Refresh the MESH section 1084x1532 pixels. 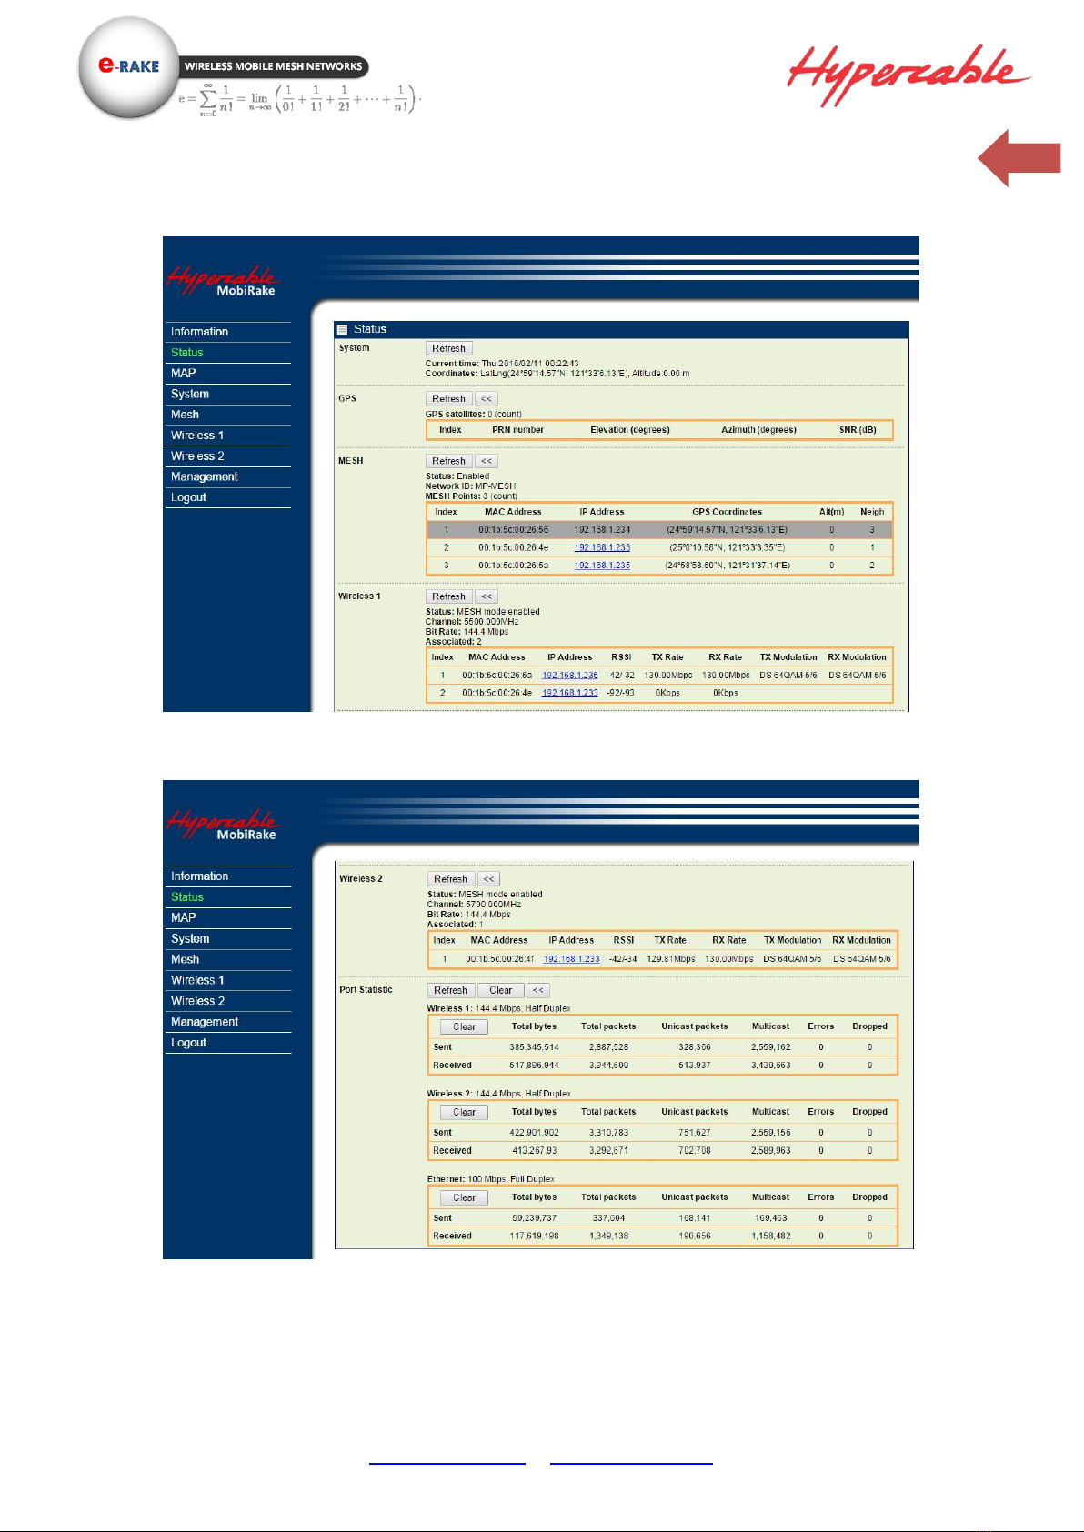click(449, 461)
